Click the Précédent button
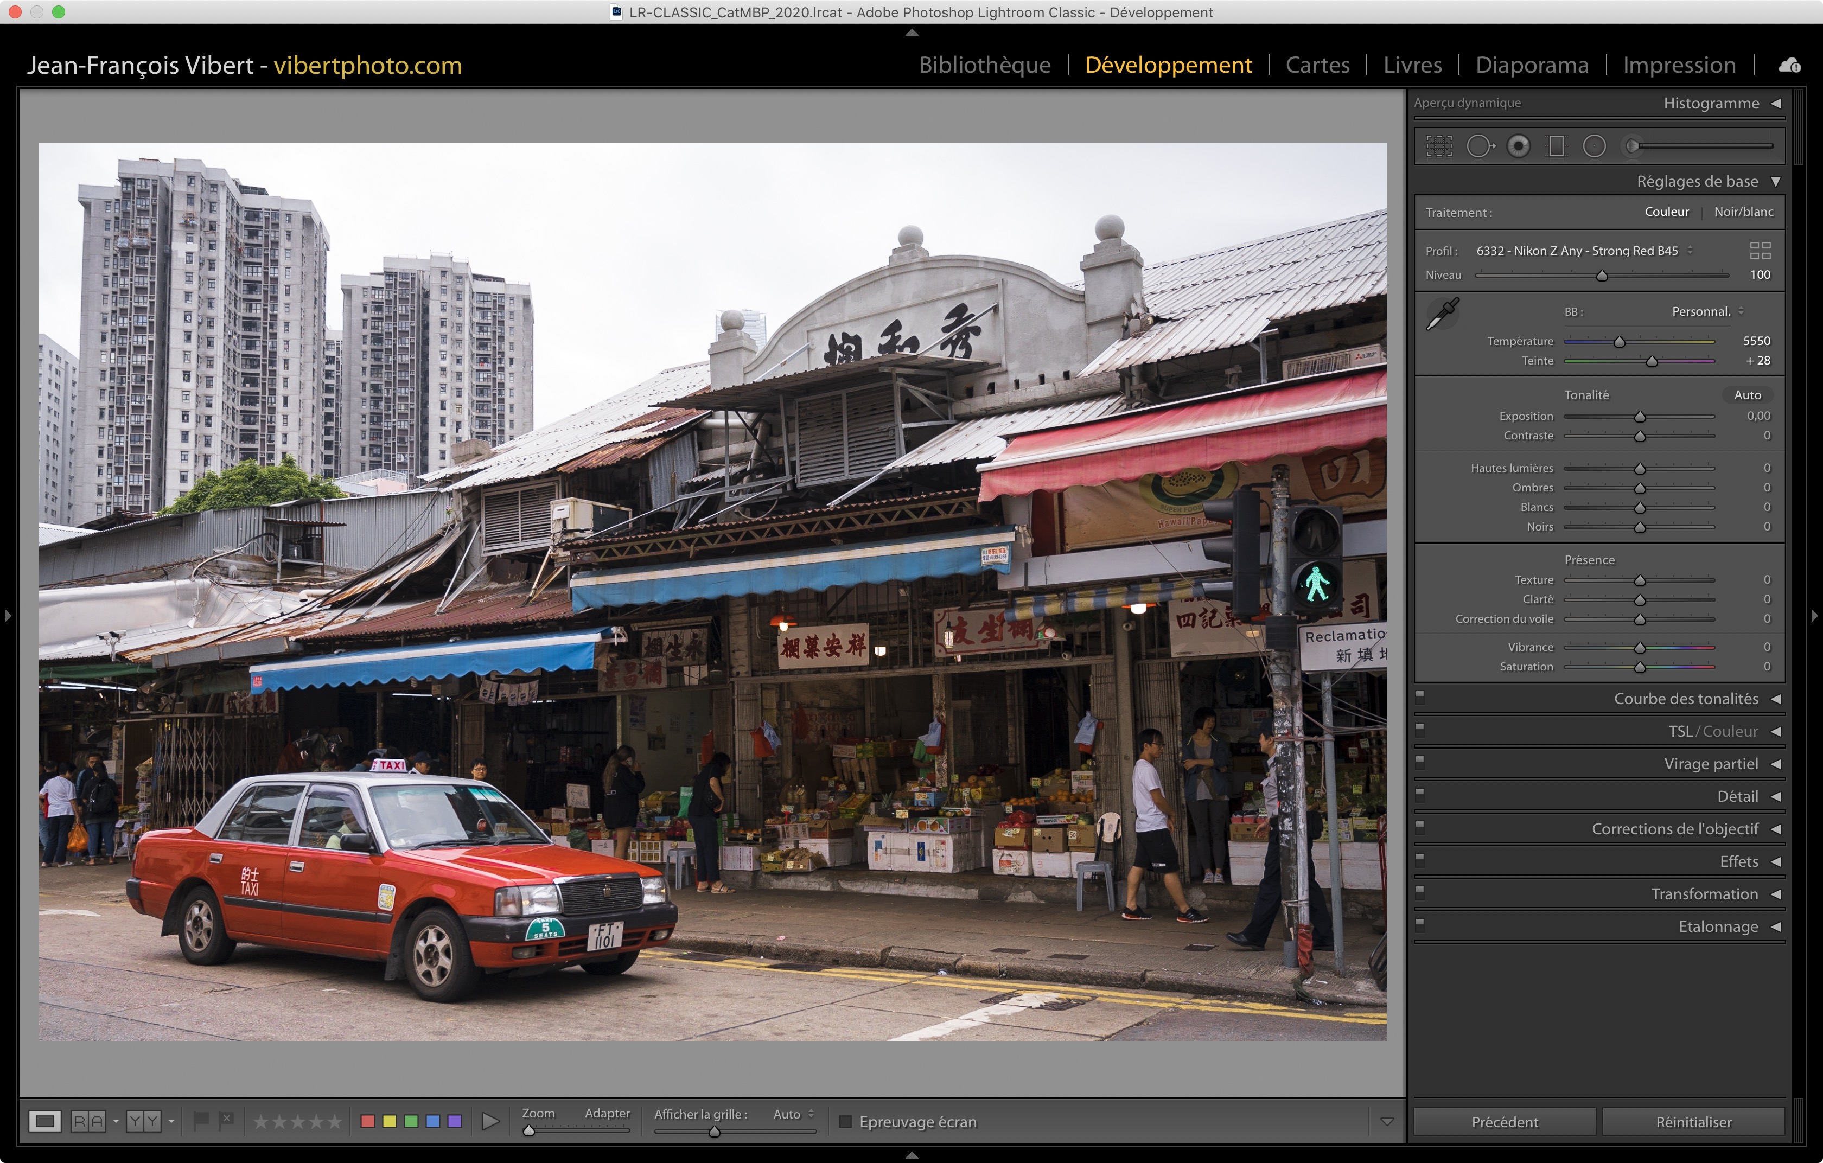1823x1163 pixels. (1505, 1121)
